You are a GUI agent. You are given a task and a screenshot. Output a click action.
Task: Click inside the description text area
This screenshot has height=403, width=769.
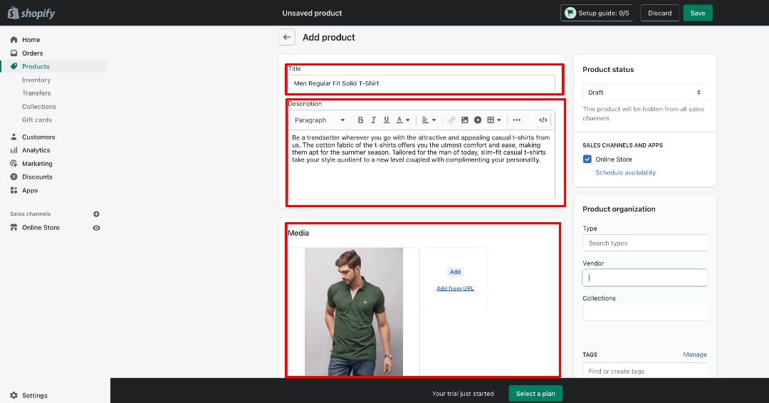[x=421, y=164]
